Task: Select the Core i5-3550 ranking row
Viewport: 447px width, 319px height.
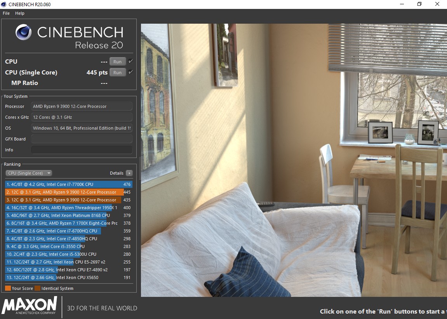Action: (x=68, y=246)
